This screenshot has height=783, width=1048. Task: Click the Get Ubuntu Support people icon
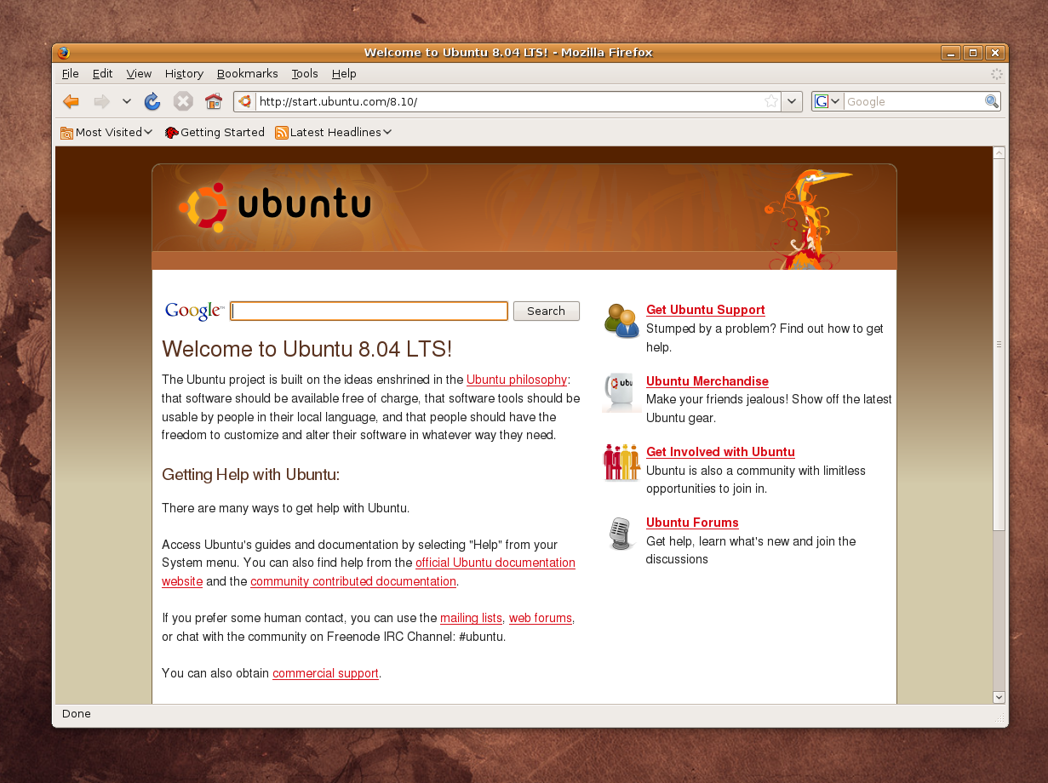(x=622, y=321)
